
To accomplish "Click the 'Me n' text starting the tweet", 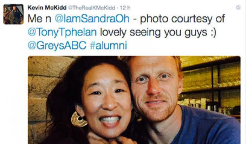I will point(39,19).
